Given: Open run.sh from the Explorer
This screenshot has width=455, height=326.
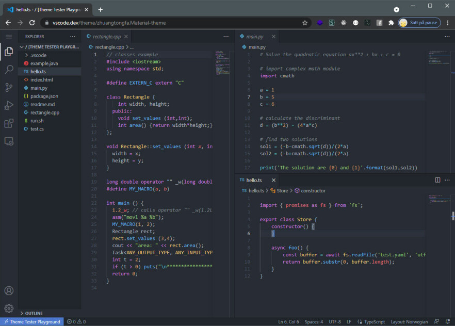Looking at the screenshot, I should tap(50, 121).
